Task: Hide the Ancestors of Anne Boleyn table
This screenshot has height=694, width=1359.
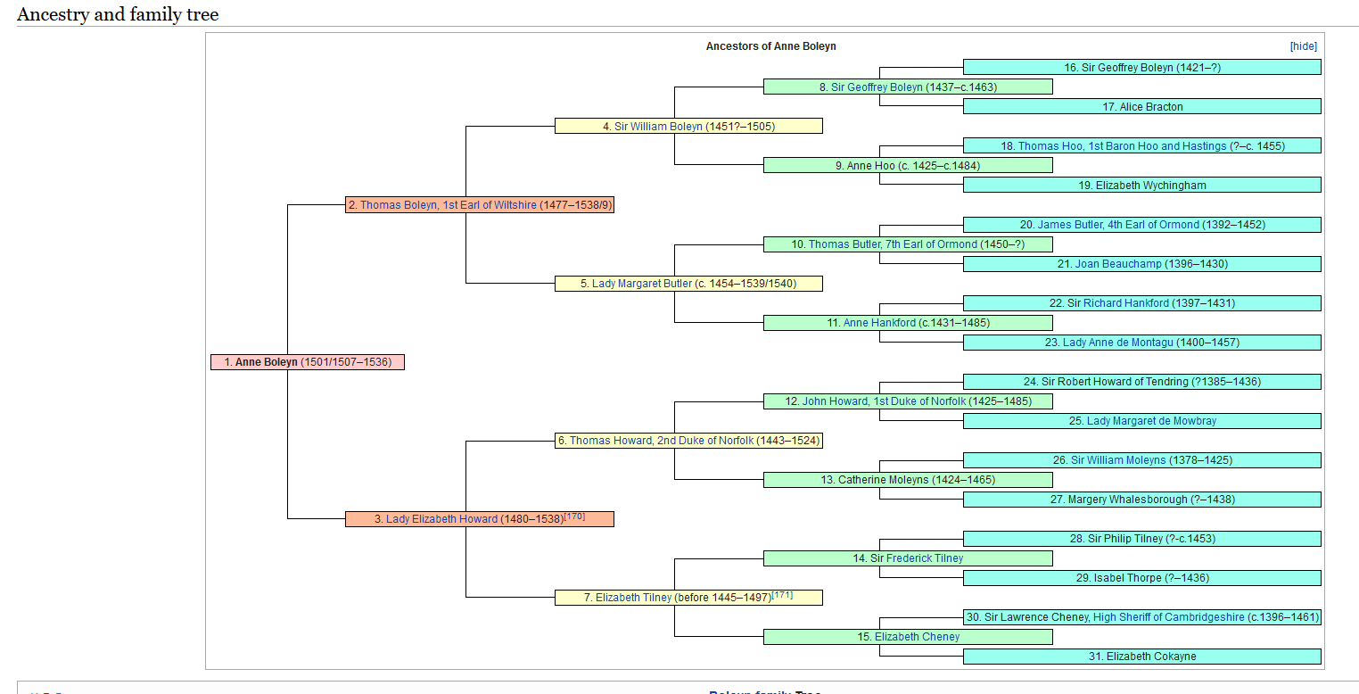Action: 1303,46
